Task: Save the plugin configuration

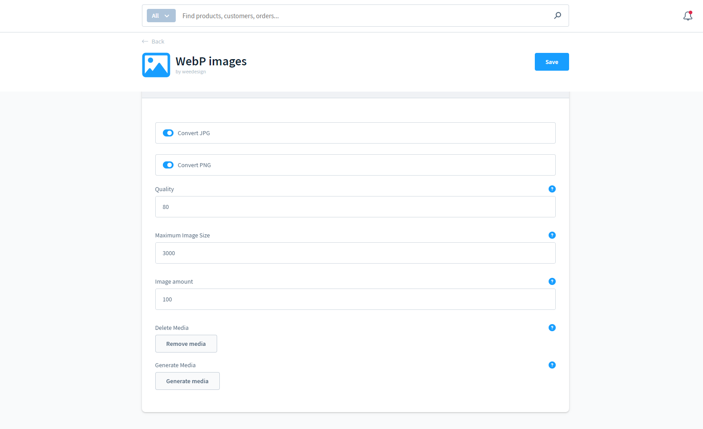Action: tap(552, 62)
